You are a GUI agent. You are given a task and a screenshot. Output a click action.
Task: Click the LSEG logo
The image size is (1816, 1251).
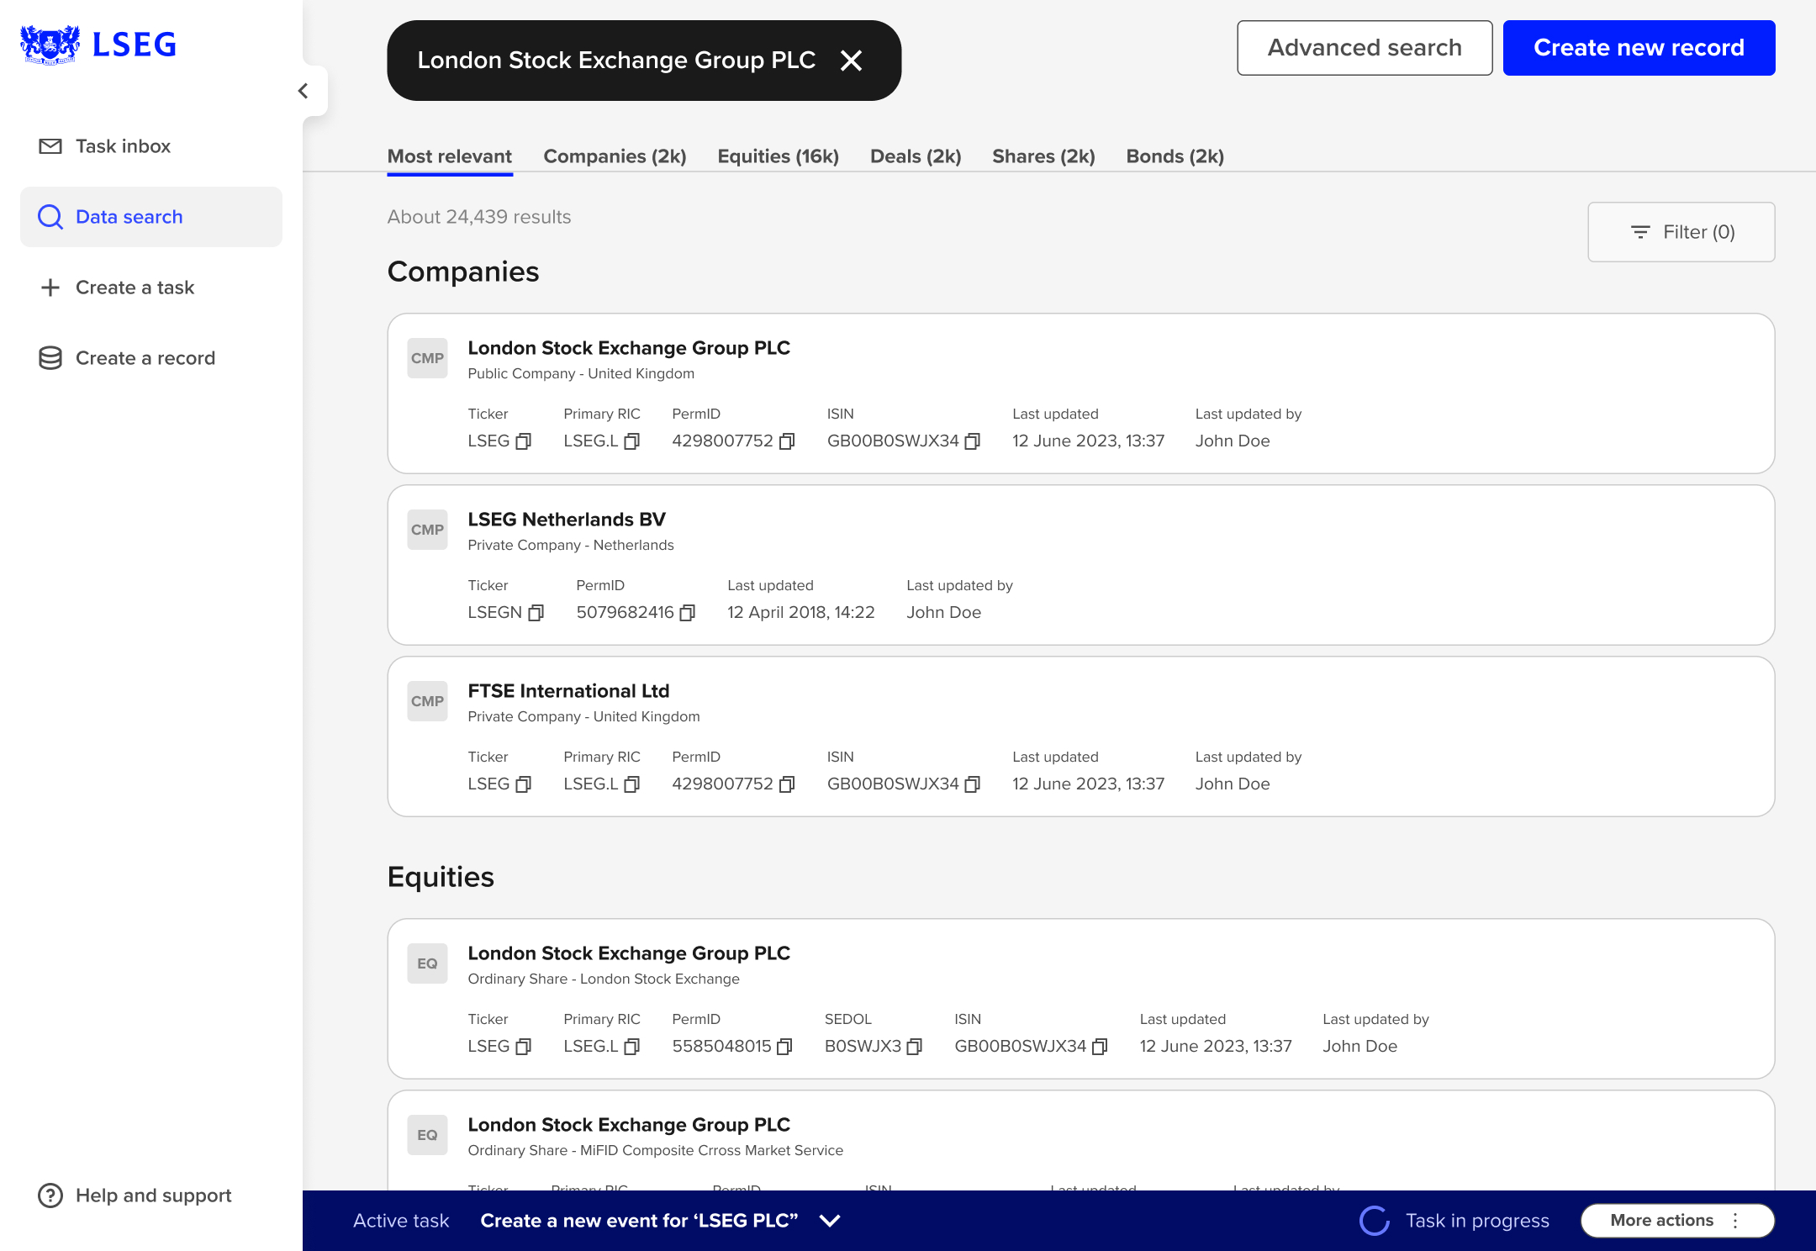97,45
